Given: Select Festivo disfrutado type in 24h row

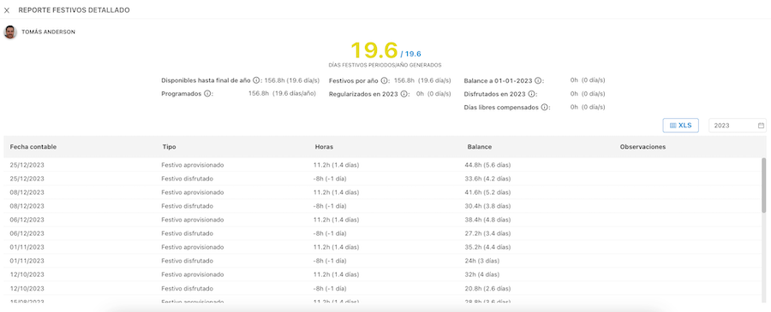Looking at the screenshot, I should click(188, 261).
